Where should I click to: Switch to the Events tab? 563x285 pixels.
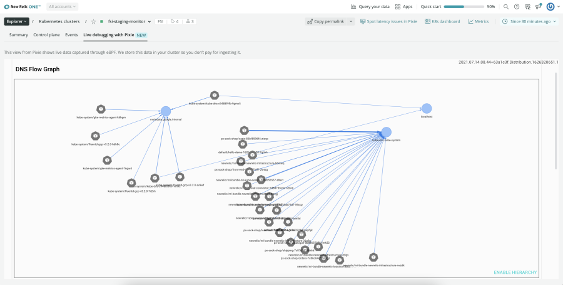pos(71,35)
